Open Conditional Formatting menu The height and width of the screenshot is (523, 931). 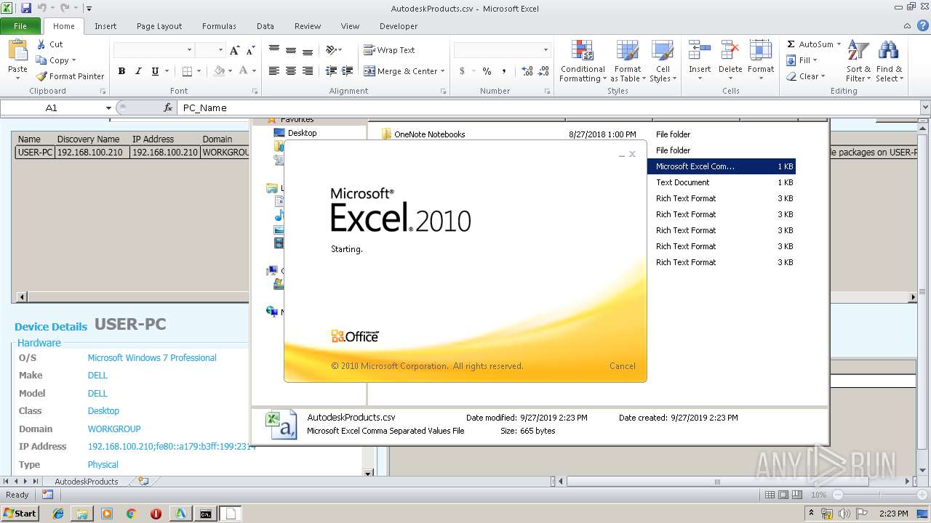(583, 62)
